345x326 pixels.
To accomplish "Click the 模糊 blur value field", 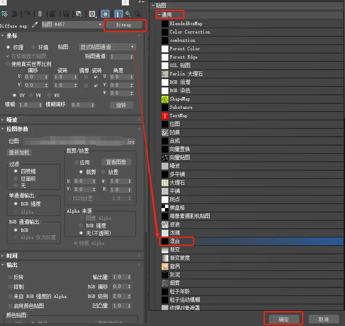I will (x=28, y=105).
